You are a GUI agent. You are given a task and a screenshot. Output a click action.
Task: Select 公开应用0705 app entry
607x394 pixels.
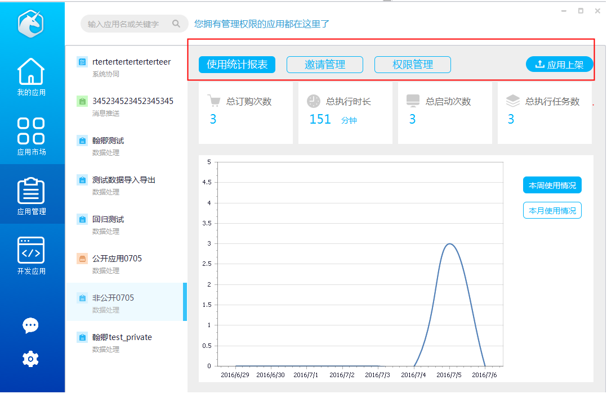(x=126, y=264)
